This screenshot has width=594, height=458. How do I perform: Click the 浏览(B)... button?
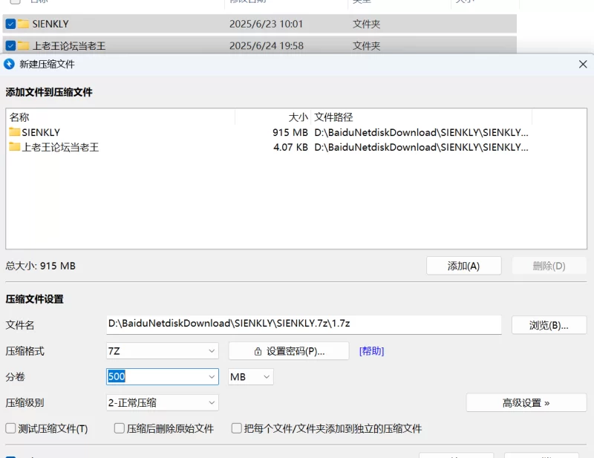click(x=549, y=325)
